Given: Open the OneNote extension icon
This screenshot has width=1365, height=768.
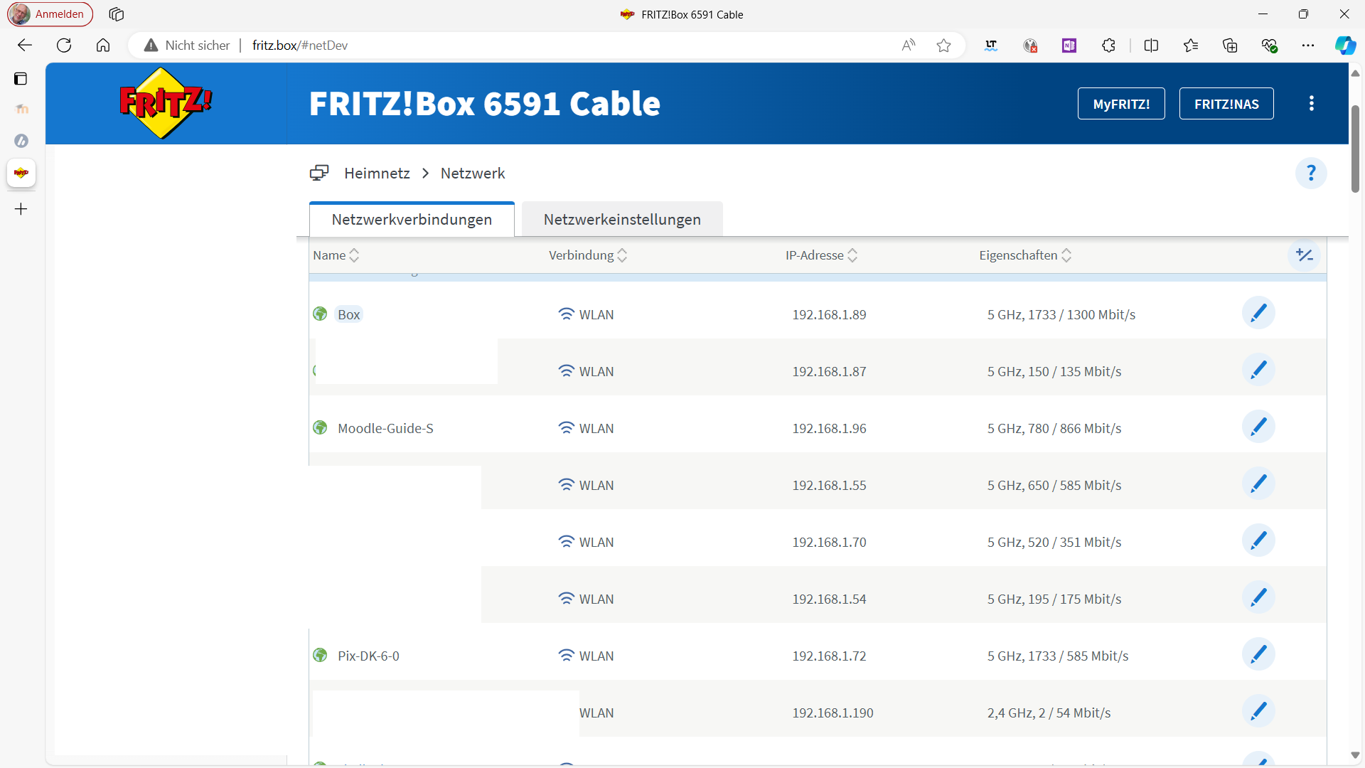Looking at the screenshot, I should point(1069,46).
